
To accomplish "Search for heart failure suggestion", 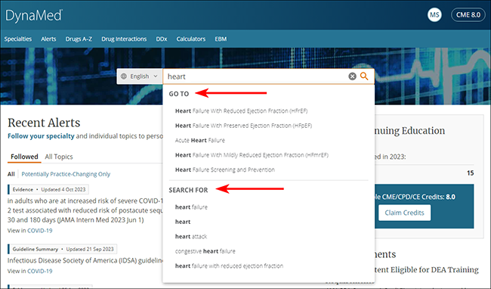I will [x=191, y=207].
